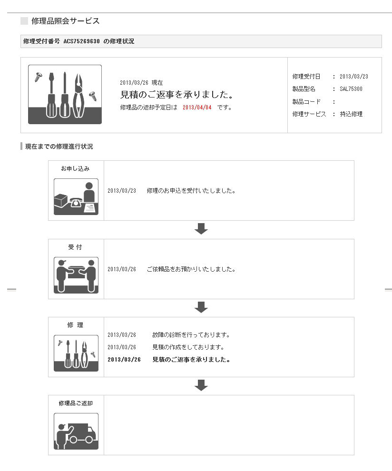Click the down arrow above the 修理品ご返却 step
The image size is (392, 471).
tap(201, 385)
